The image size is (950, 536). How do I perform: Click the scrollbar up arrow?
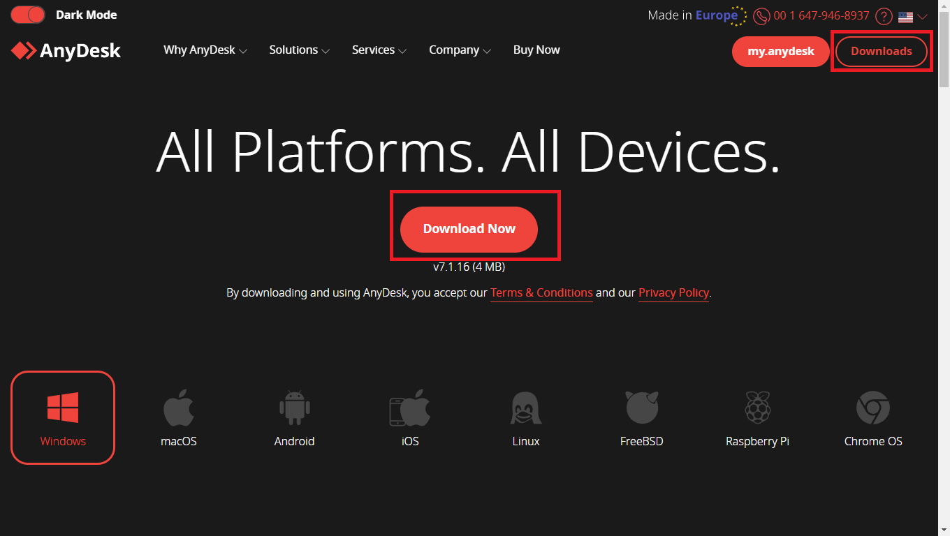(x=944, y=6)
